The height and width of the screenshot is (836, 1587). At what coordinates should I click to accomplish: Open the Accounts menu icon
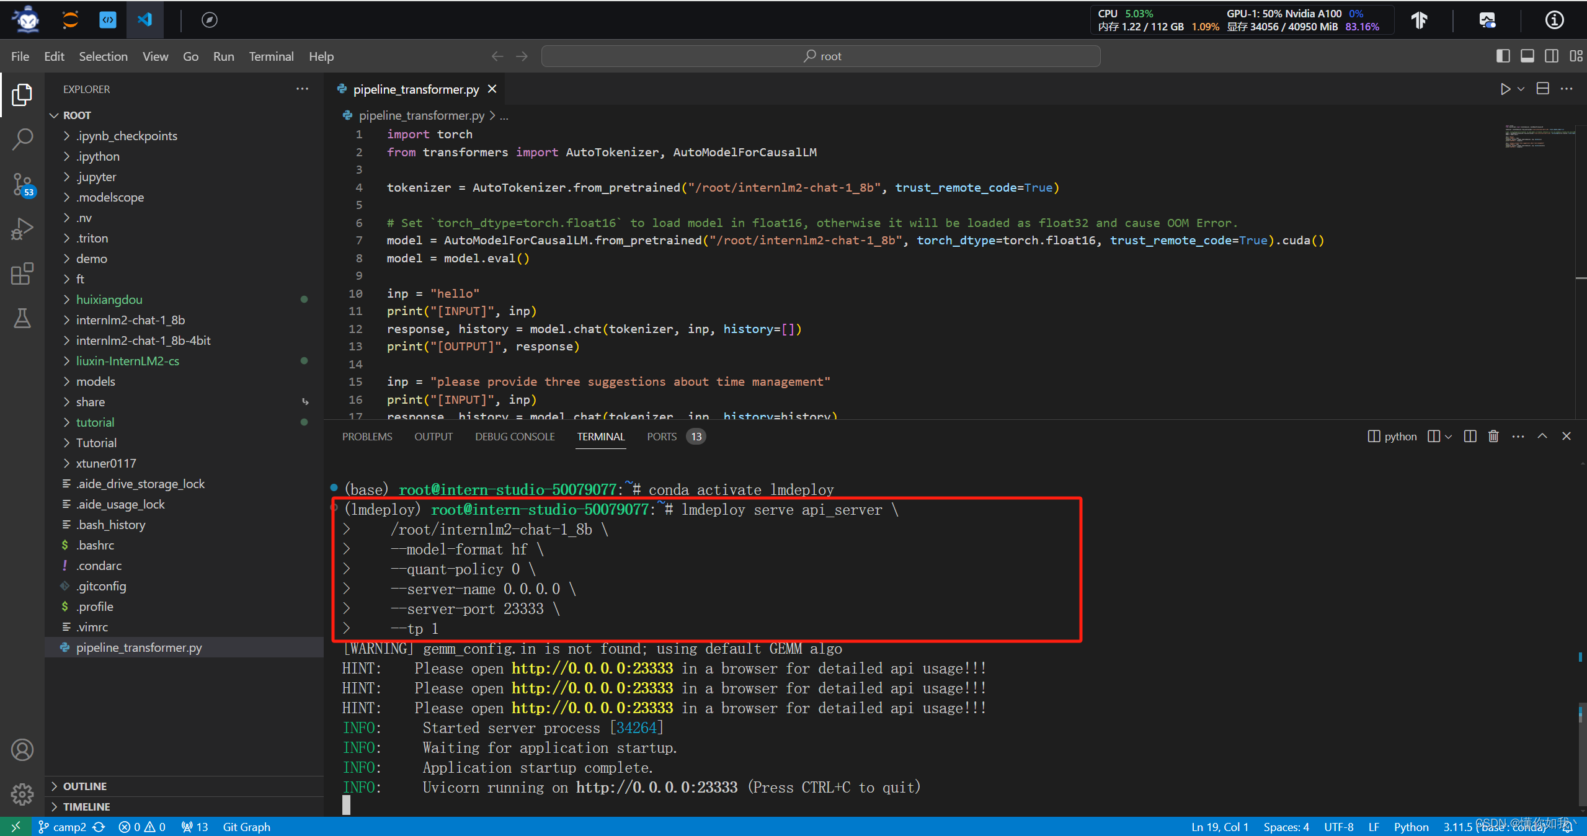coord(22,750)
